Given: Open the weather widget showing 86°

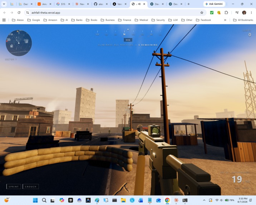Looking at the screenshot, I should [x=7, y=200].
